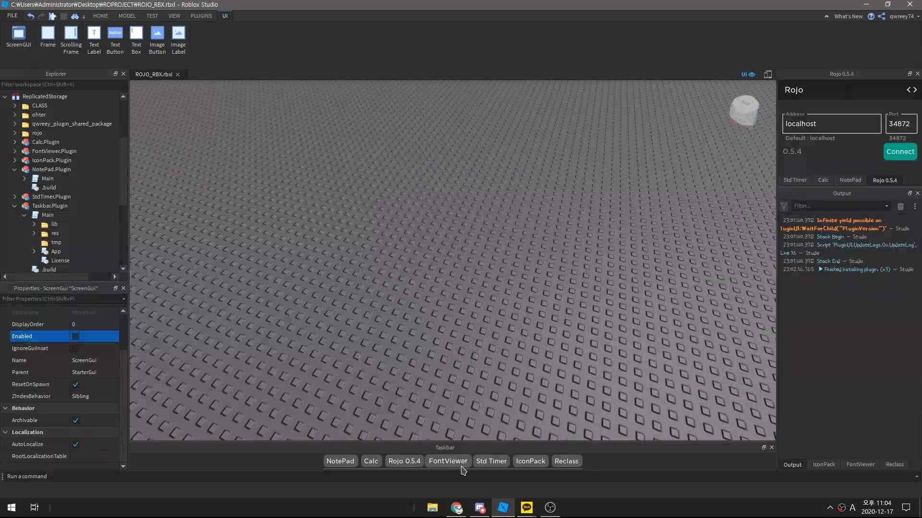Screen dimensions: 922x518
Task: Click the Redo arrow in the quick access bar
Action: click(41, 16)
